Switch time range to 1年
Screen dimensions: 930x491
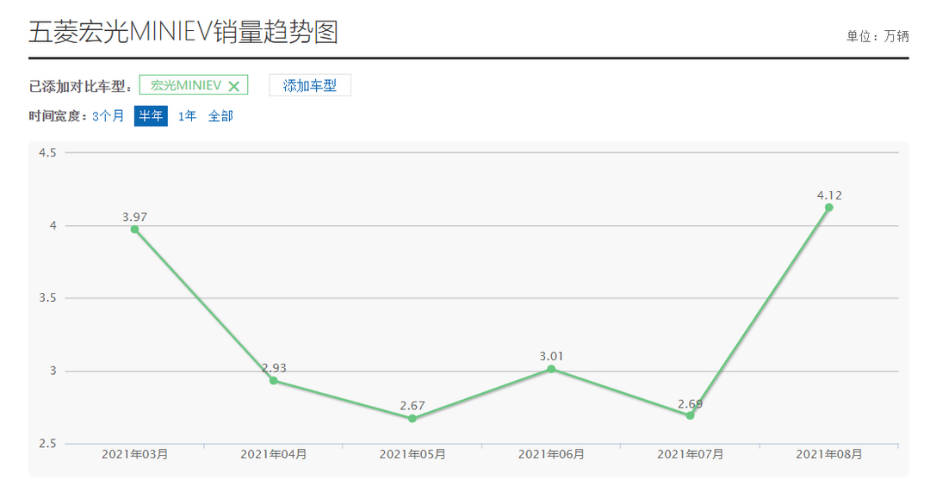click(187, 116)
